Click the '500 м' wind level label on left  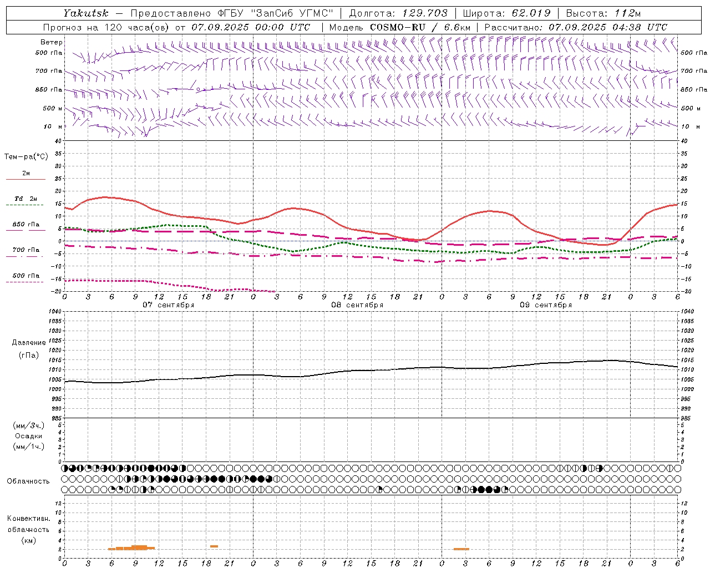pos(53,108)
